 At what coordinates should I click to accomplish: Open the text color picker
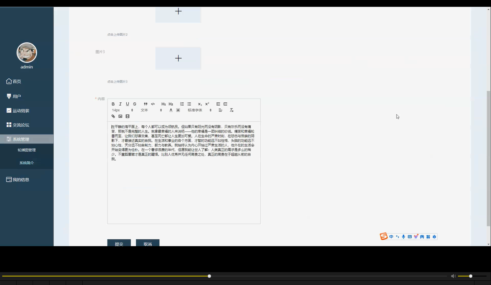[x=171, y=110]
